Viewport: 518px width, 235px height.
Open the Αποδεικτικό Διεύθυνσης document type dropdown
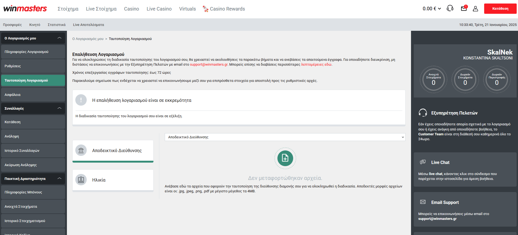point(285,137)
